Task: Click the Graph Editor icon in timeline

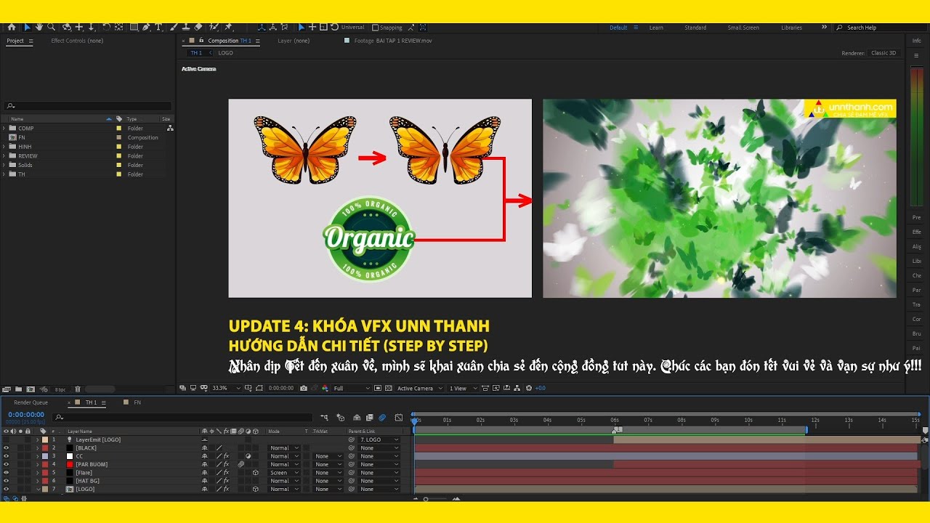Action: (x=398, y=418)
